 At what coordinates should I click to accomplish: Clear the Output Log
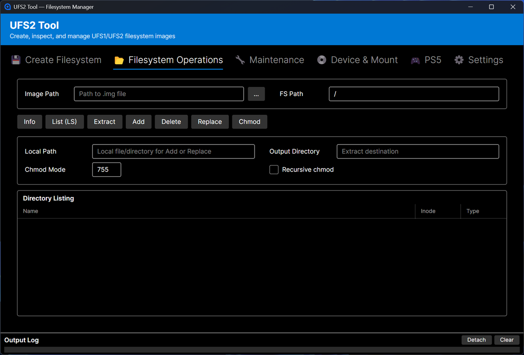coord(507,340)
